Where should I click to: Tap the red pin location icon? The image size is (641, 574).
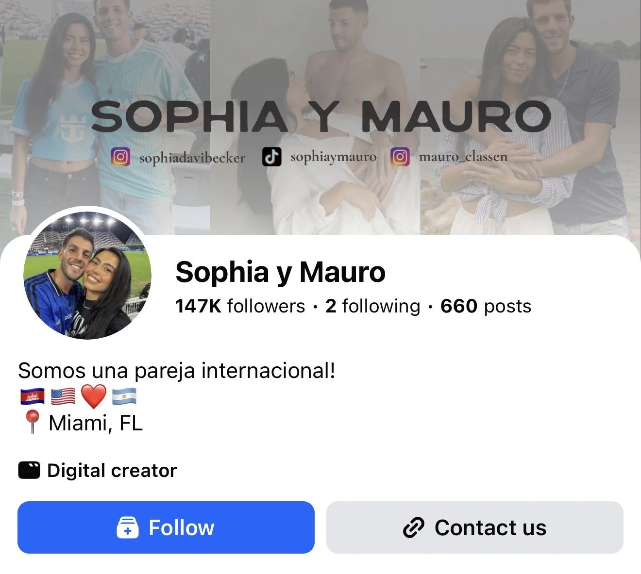pyautogui.click(x=32, y=422)
